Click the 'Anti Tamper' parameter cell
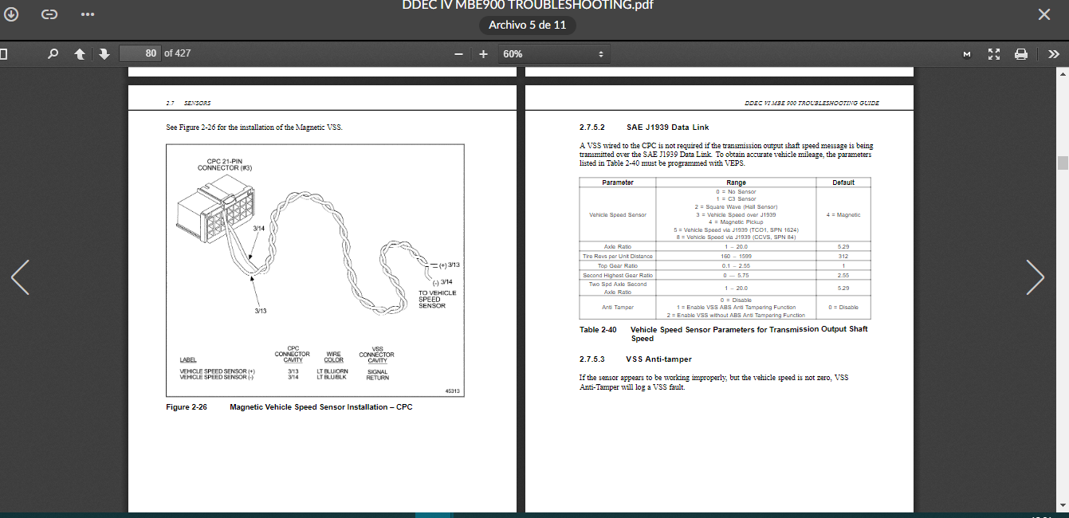The height and width of the screenshot is (518, 1069). pyautogui.click(x=618, y=307)
